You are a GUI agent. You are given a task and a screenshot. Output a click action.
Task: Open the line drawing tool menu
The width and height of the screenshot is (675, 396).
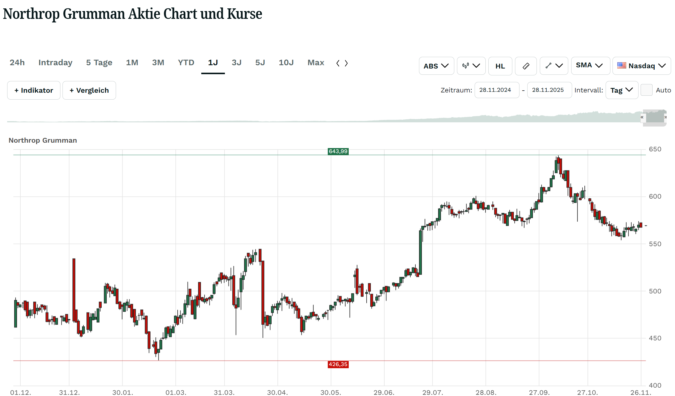click(554, 66)
